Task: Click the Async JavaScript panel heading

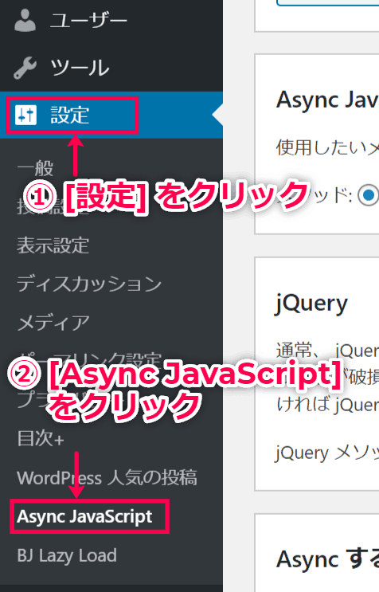Action: pyautogui.click(x=327, y=100)
